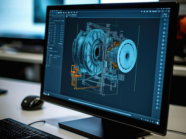The image size is (186, 139).
Task: Toggle the white oval eye icon below the tab strip
Action: [67, 17]
